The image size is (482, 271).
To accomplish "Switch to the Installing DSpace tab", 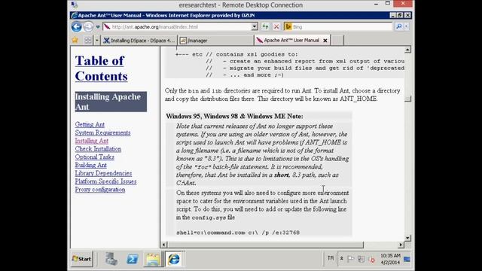I will (x=139, y=40).
